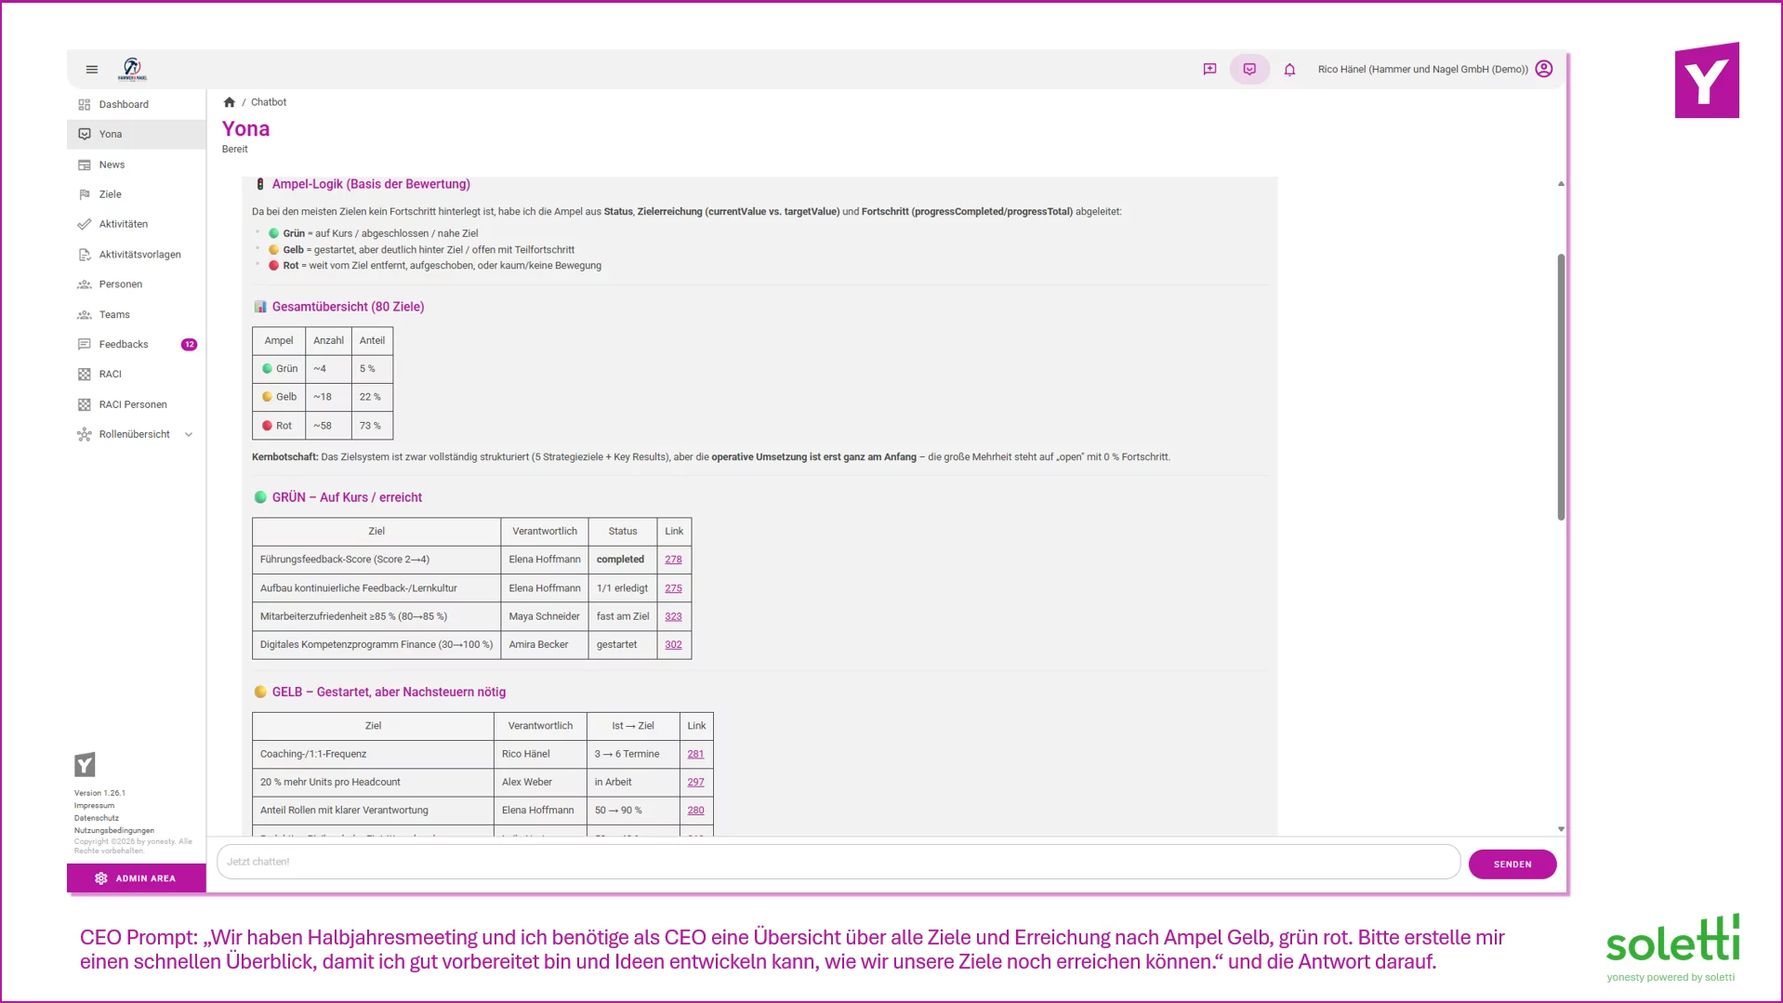Open the add feedback icon in header
This screenshot has height=1003, width=1783.
(1209, 69)
